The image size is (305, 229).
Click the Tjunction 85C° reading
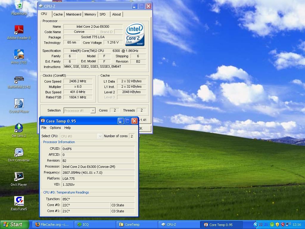[x=98, y=199]
